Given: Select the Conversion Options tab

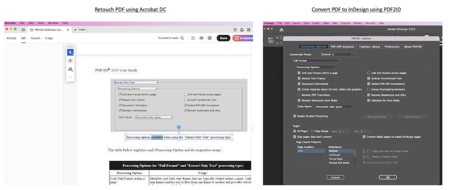Looking at the screenshot, I should [313, 47].
